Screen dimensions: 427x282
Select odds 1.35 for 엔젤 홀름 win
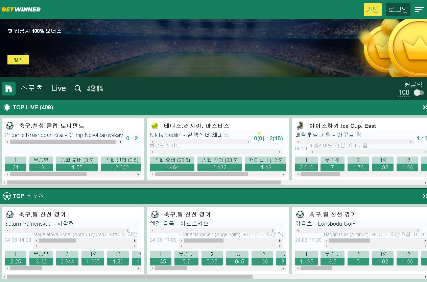(x=161, y=258)
